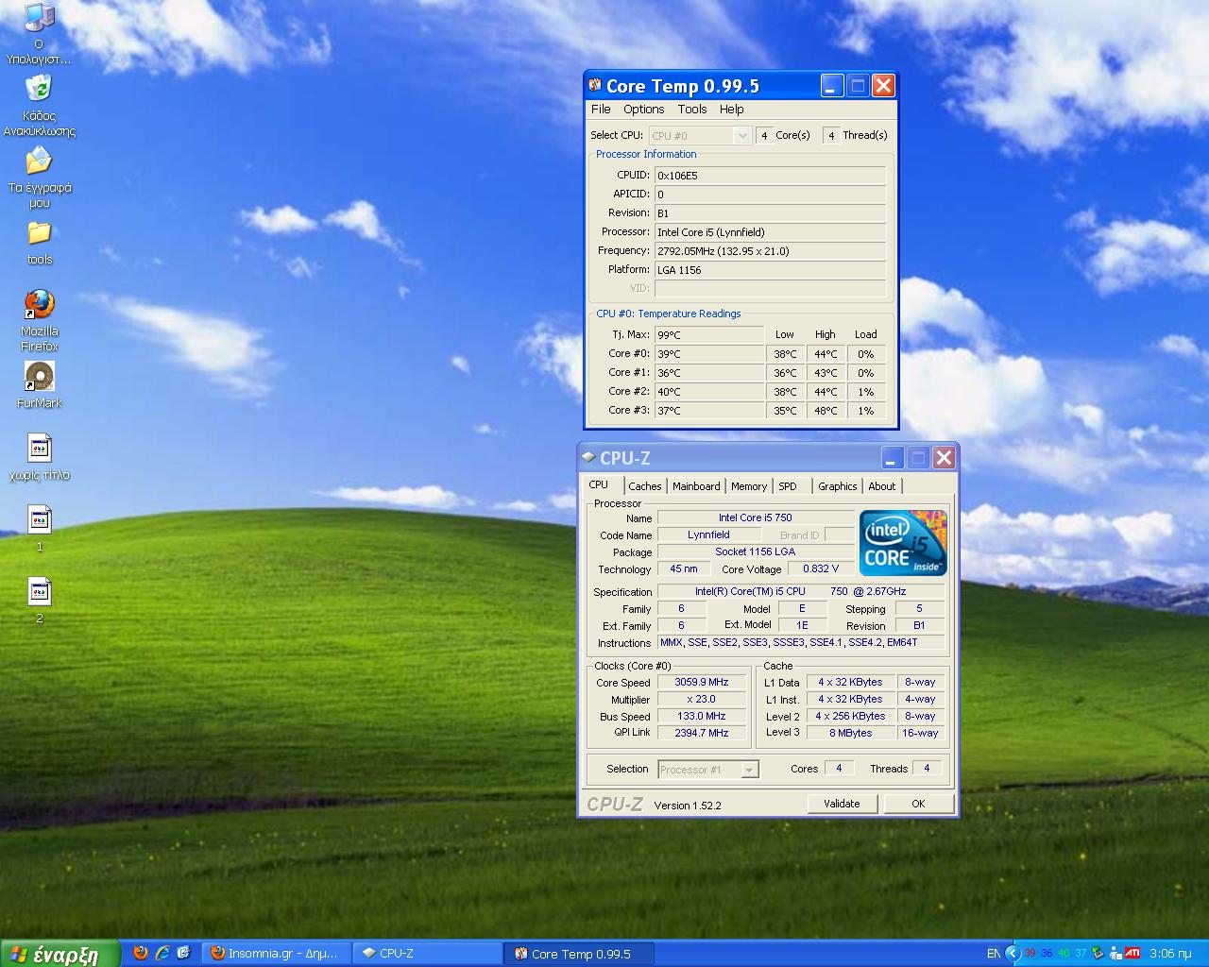Switch to CPU-Z taskbar button

429,953
